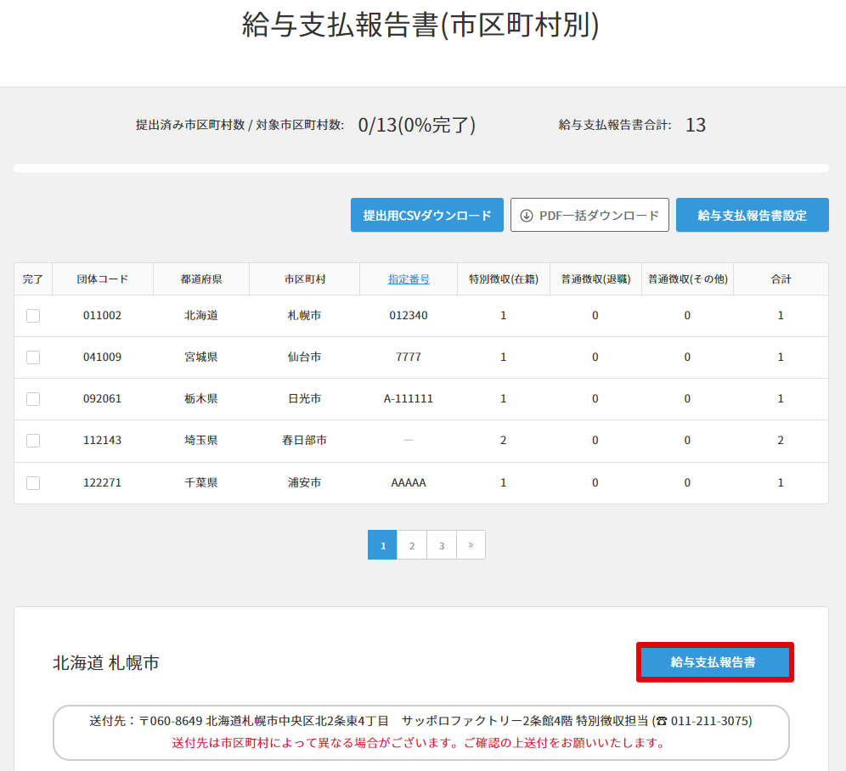Image resolution: width=846 pixels, height=771 pixels.
Task: Open 給与支払報告書設定 settings
Action: point(752,216)
